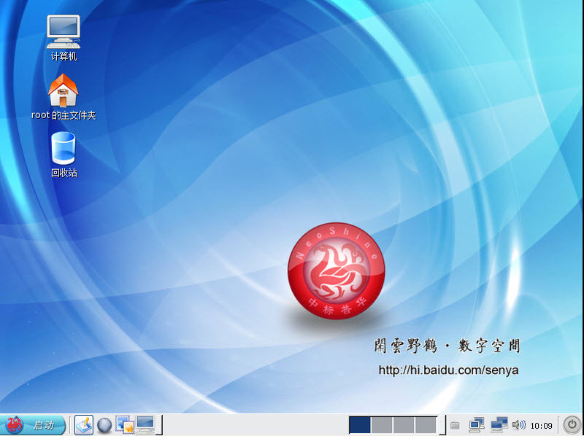
Task: Switch to the third workspace in pager
Action: pyautogui.click(x=404, y=425)
